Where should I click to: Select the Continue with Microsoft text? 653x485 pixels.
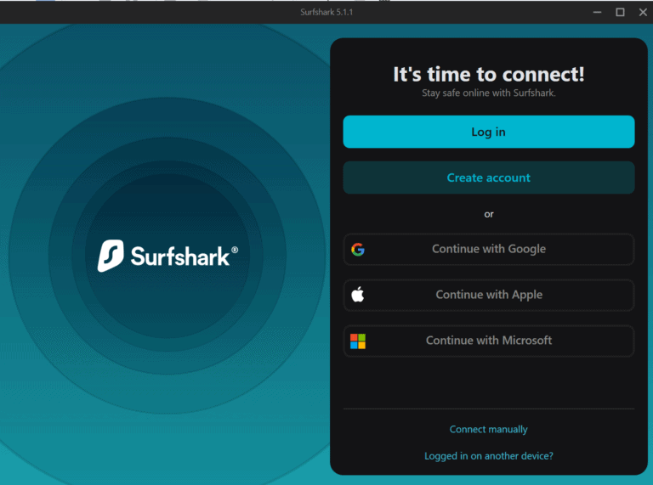pos(489,341)
